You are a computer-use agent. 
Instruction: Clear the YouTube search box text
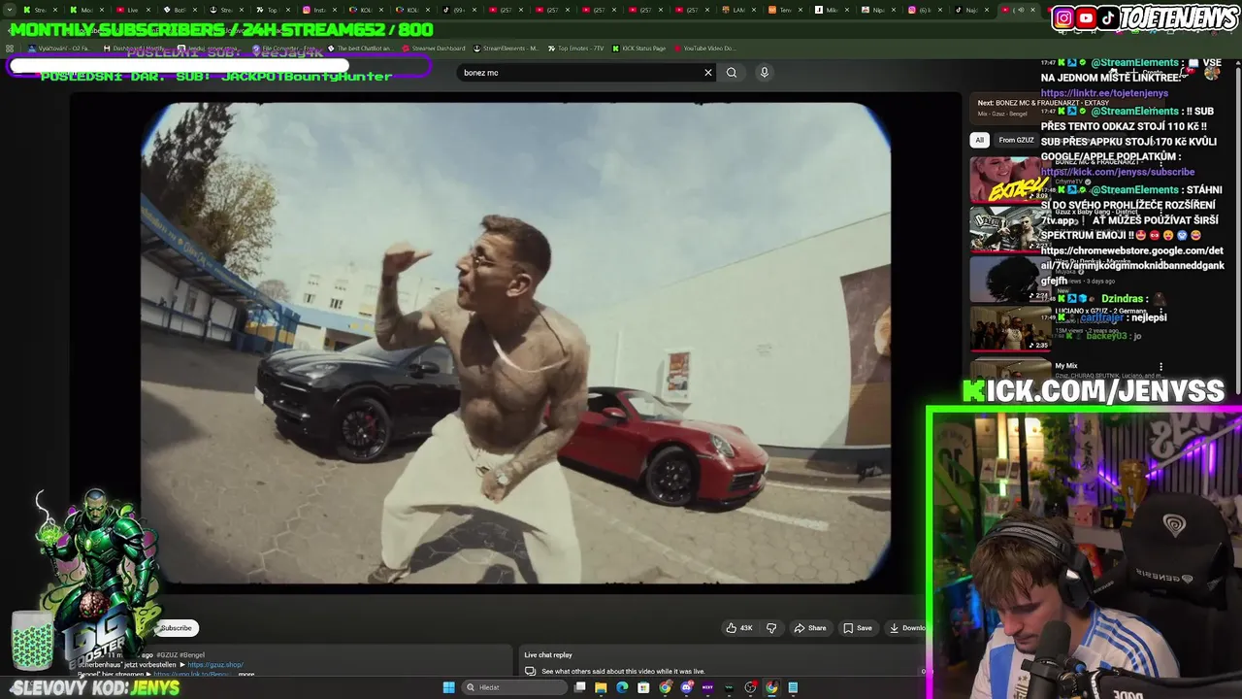click(708, 72)
